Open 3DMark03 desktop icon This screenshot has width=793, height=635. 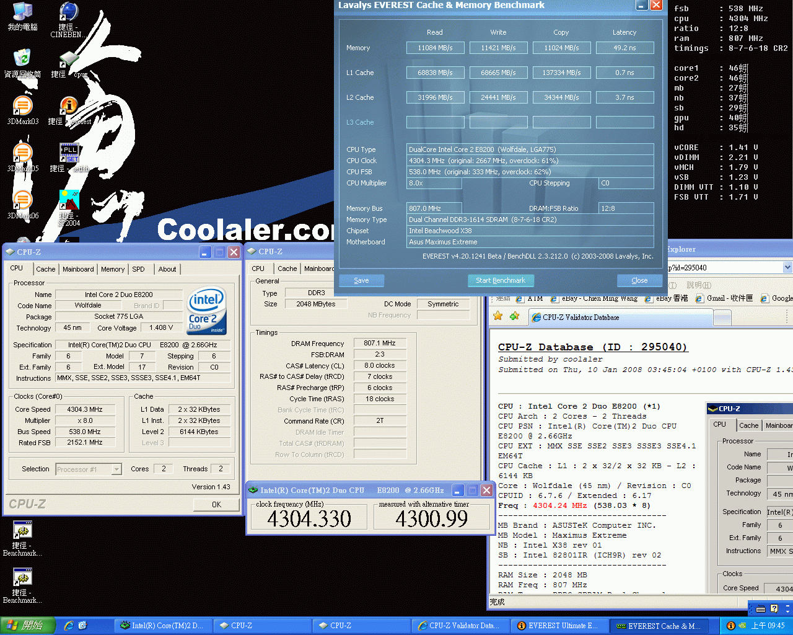22,110
